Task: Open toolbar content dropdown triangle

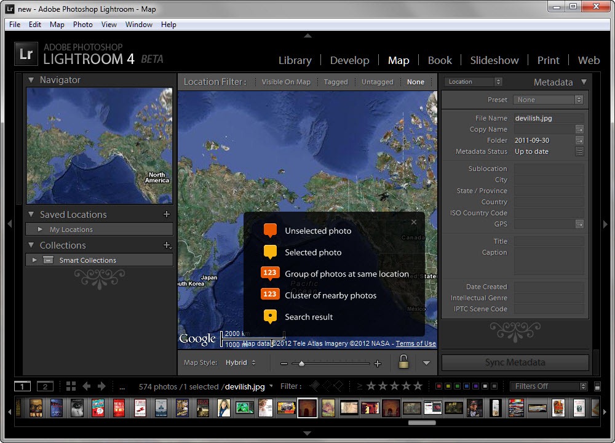Action: point(426,363)
